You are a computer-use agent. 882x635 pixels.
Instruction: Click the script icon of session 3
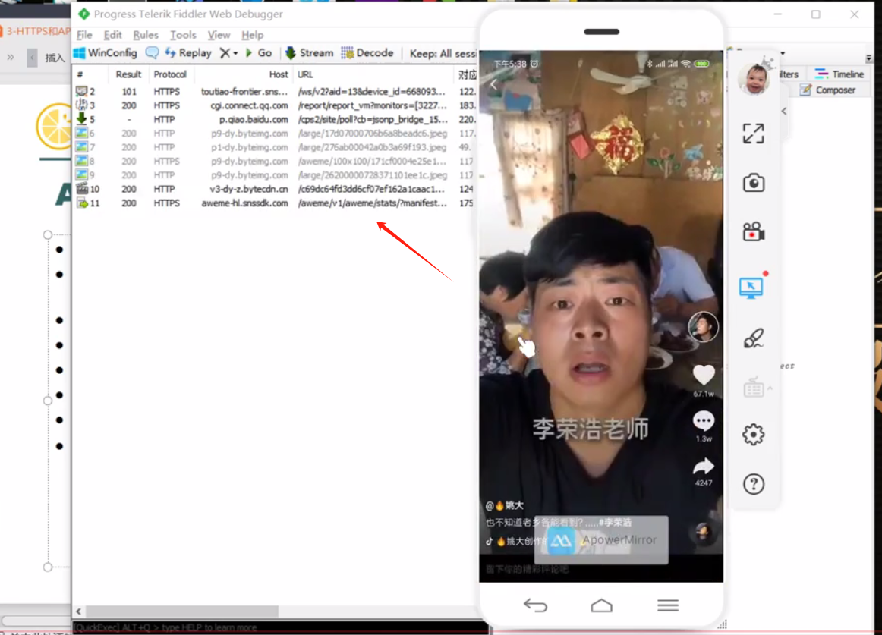tap(82, 105)
